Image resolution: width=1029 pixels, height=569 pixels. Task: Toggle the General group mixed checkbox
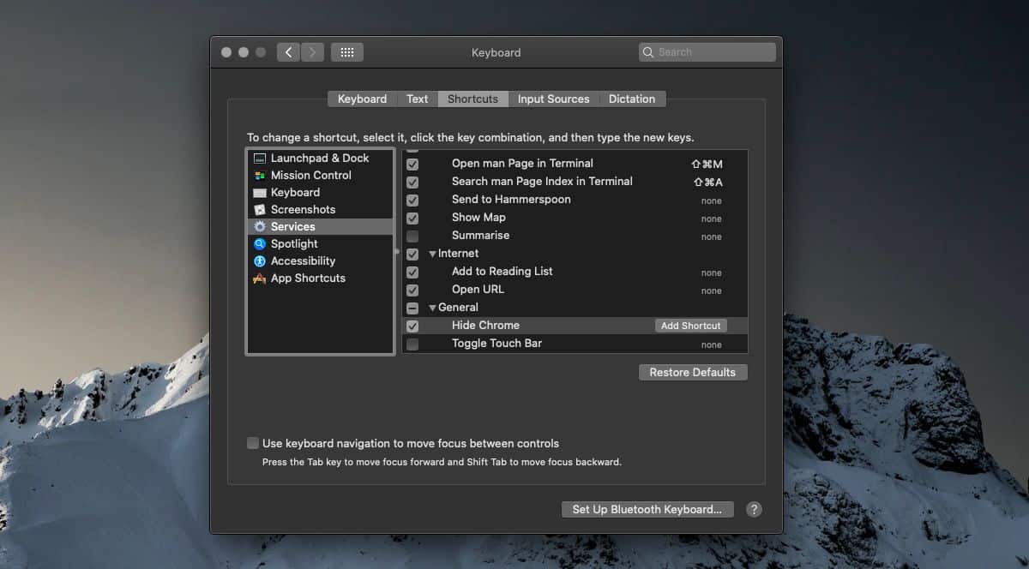coord(412,308)
